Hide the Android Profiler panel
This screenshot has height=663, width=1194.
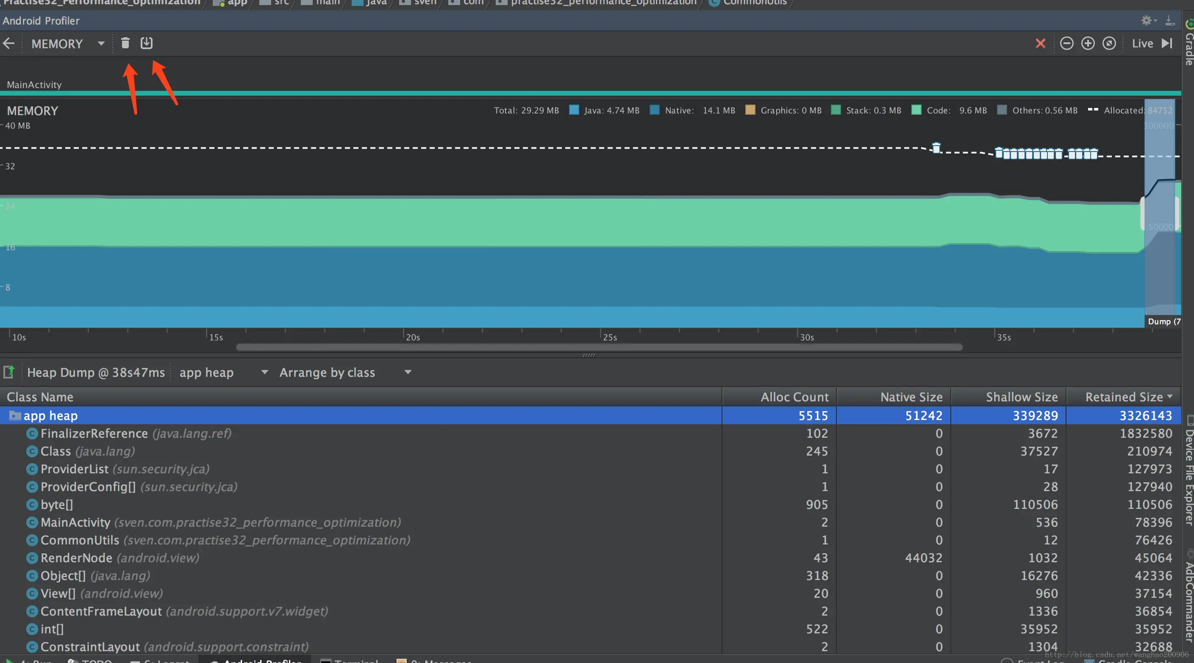point(1170,20)
